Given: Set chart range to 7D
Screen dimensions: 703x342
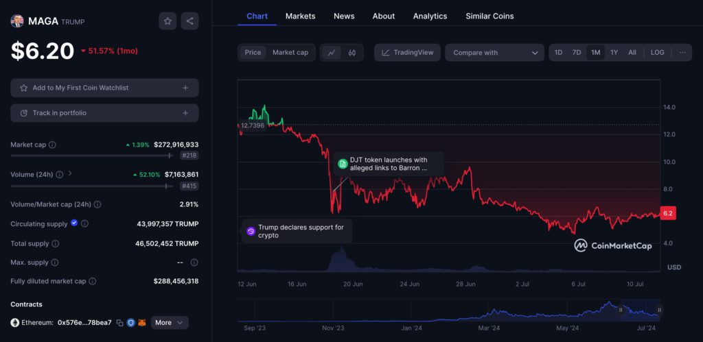Looking at the screenshot, I should 577,52.
